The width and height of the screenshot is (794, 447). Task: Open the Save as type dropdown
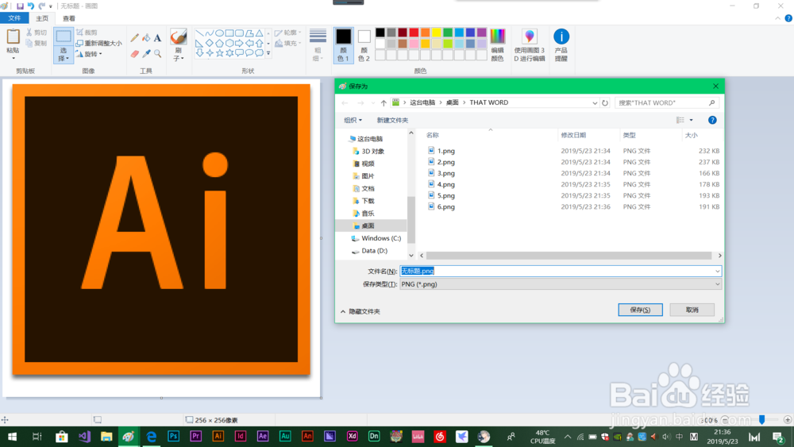point(561,284)
